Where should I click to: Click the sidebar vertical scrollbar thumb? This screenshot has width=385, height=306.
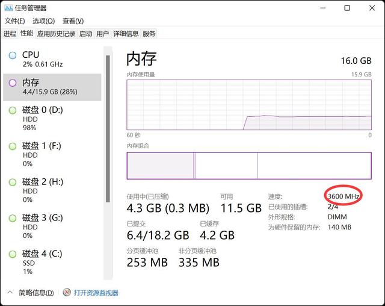(x=108, y=129)
